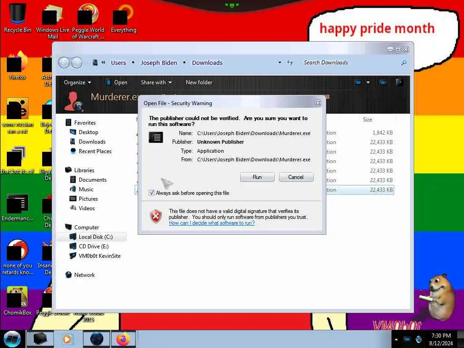Minimize the Downloads Explorer window
Image resolution: width=464 pixels, height=348 pixels.
(x=390, y=50)
